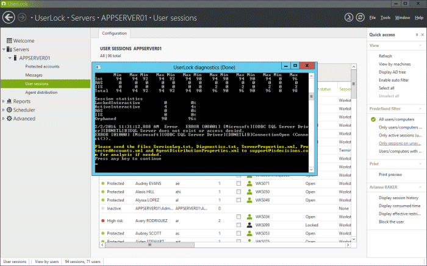The height and width of the screenshot is (266, 427).
Task: Click the scroll down arrow in diagnostics console
Action: (x=311, y=170)
